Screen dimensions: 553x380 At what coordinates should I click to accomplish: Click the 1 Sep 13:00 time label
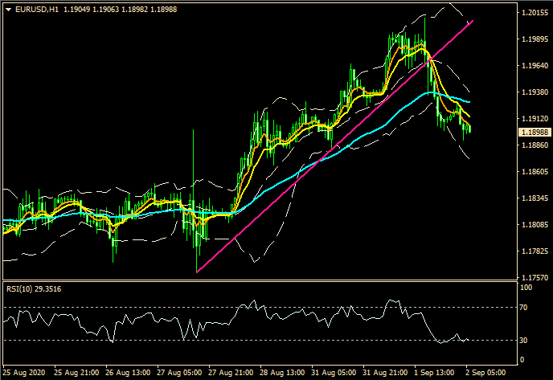pyautogui.click(x=434, y=374)
